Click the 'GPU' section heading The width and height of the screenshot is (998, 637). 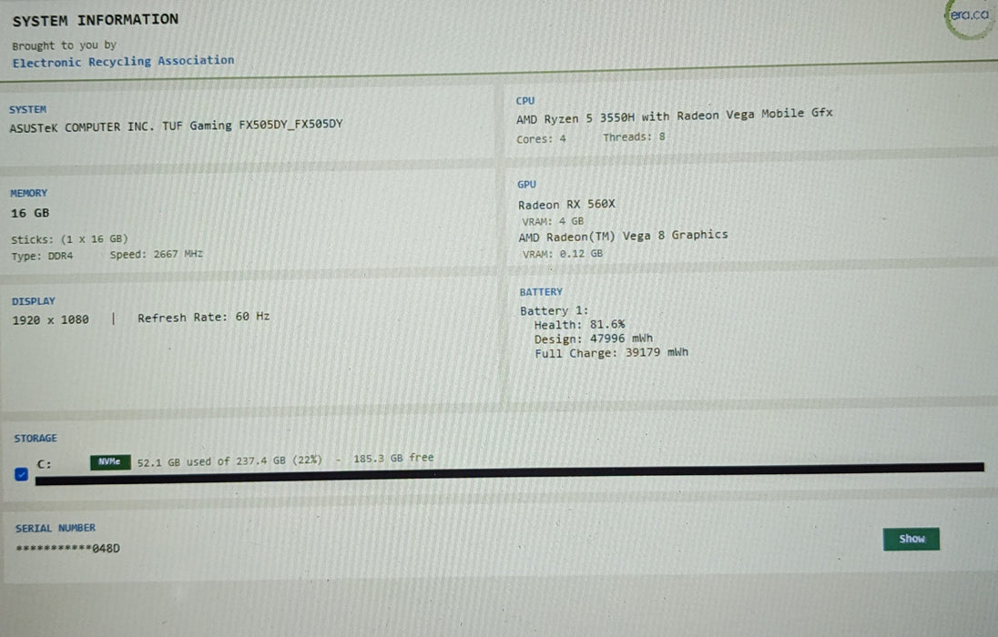527,185
